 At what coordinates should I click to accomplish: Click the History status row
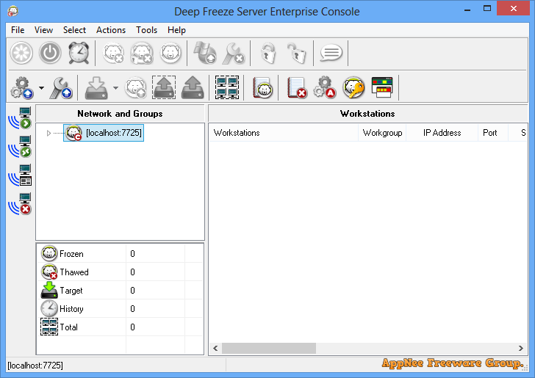(120, 309)
